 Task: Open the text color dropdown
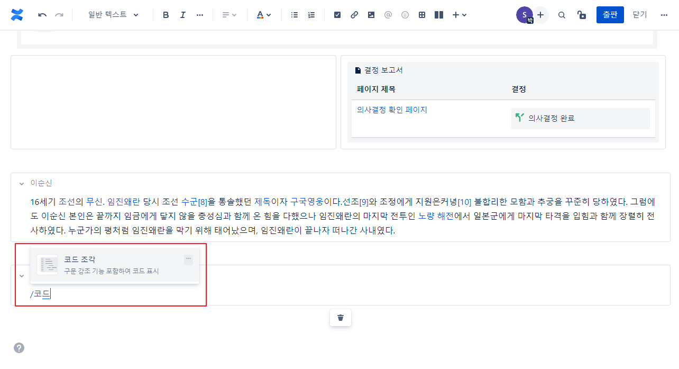coord(264,15)
